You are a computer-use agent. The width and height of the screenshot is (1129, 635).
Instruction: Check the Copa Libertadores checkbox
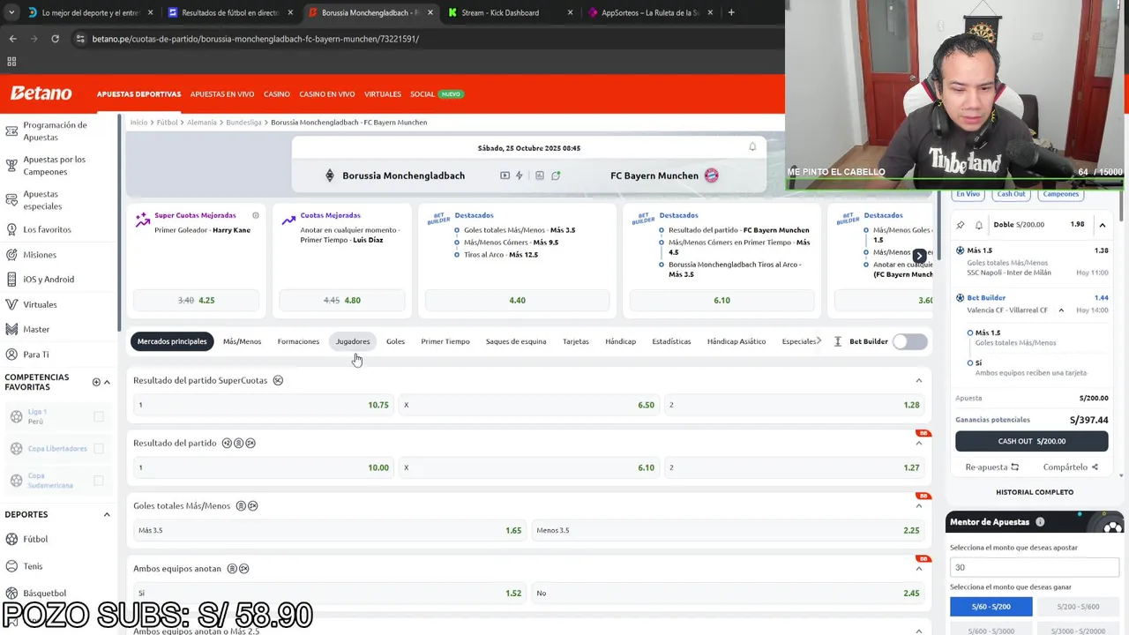pyautogui.click(x=99, y=448)
